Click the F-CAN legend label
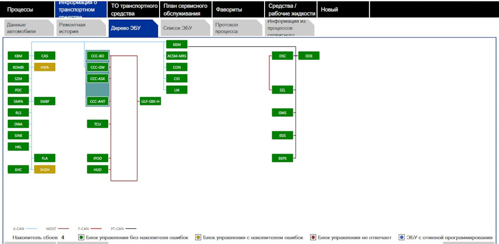The height and width of the screenshot is (244, 499). pos(83,228)
